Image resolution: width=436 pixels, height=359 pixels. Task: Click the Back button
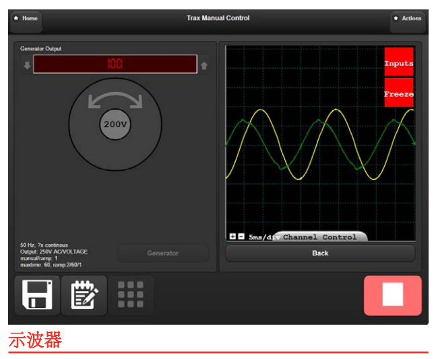320,253
